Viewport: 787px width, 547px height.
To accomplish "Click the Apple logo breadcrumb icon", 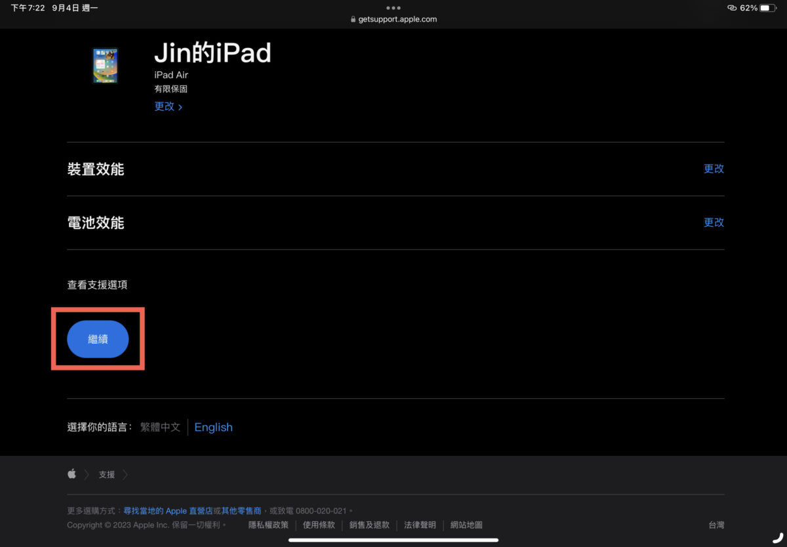I will click(71, 474).
